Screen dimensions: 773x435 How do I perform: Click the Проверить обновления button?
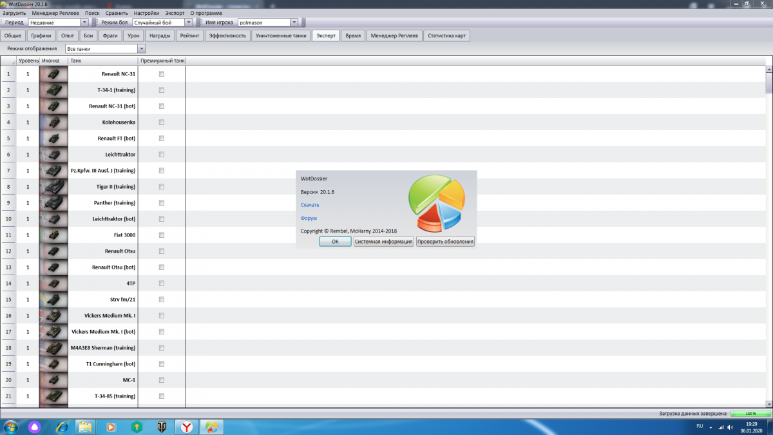coord(445,242)
